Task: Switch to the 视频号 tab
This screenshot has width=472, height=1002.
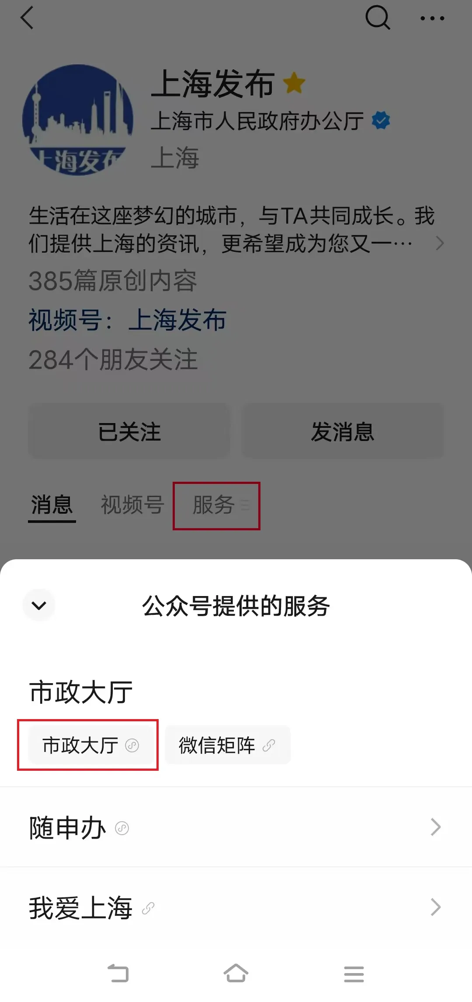Action: (132, 505)
